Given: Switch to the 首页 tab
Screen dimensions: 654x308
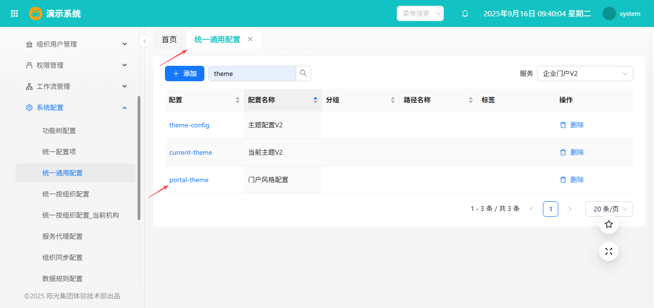Looking at the screenshot, I should coord(169,39).
